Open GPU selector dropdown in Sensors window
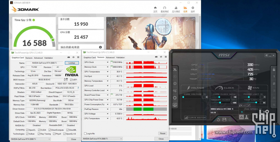The image size is (280, 142). click(x=102, y=139)
